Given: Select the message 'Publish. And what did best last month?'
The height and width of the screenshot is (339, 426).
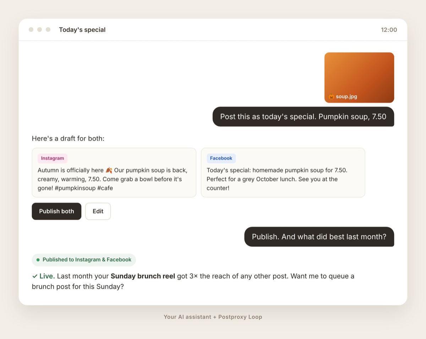Looking at the screenshot, I should point(319,237).
